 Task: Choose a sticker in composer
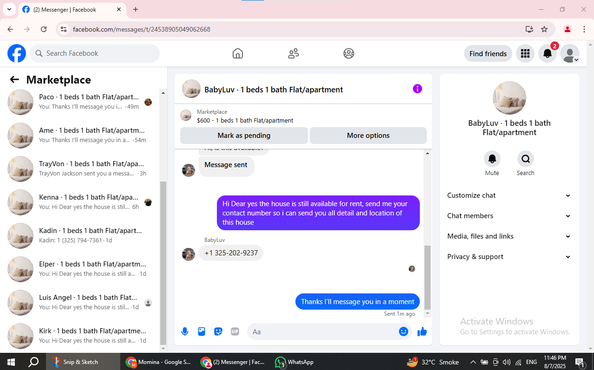(x=218, y=331)
